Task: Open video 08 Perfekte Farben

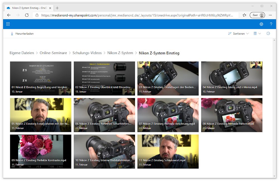Action: click(x=232, y=115)
